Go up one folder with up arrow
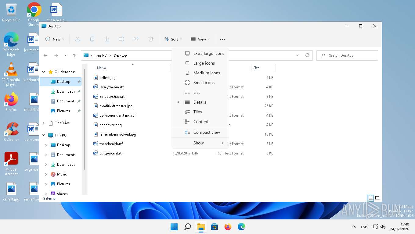This screenshot has width=415, height=234. (x=74, y=55)
